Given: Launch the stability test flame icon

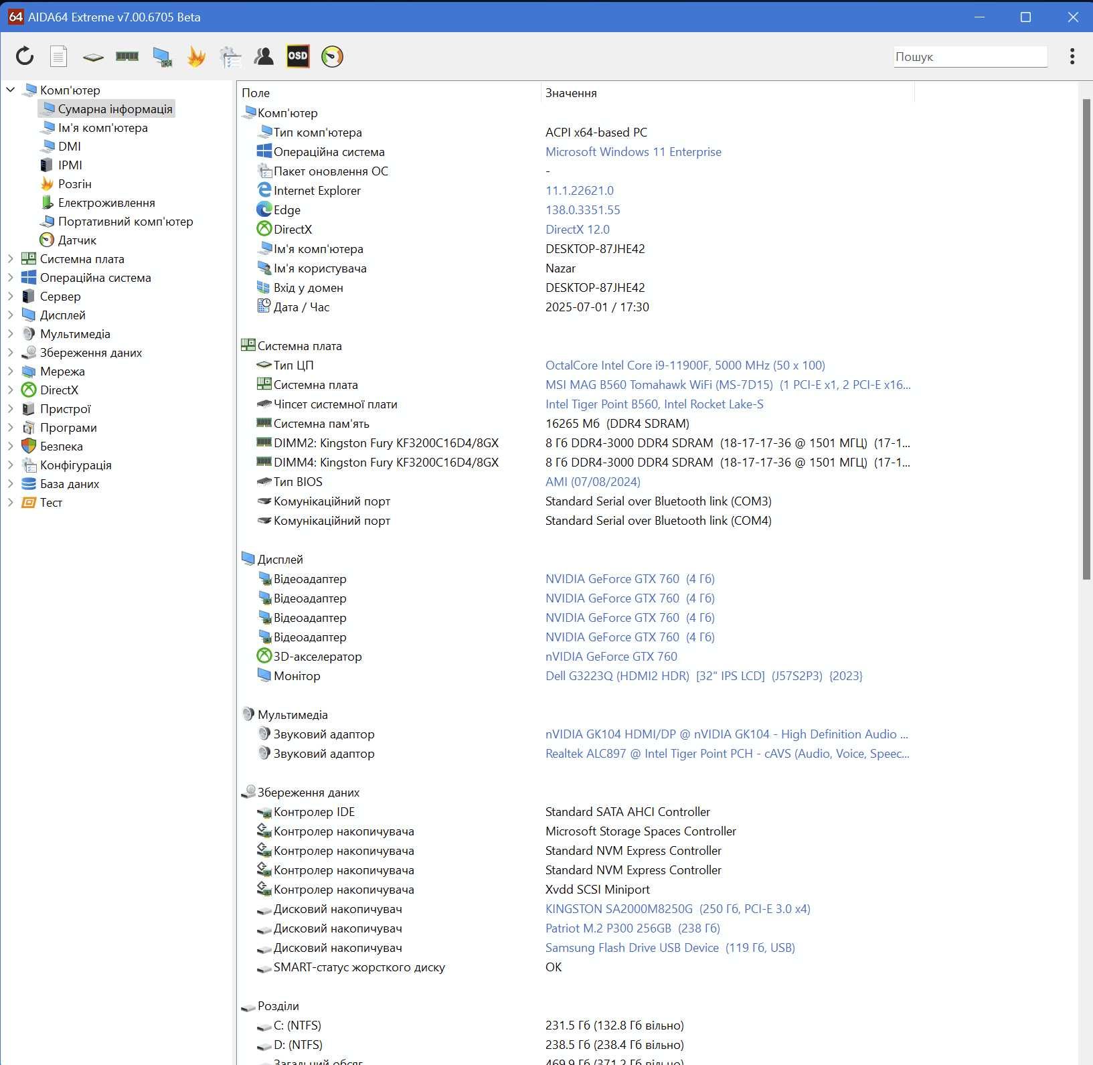Looking at the screenshot, I should 196,56.
